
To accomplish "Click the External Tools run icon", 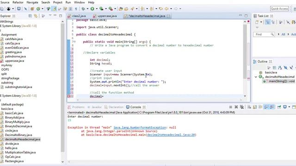I will pos(111,9).
